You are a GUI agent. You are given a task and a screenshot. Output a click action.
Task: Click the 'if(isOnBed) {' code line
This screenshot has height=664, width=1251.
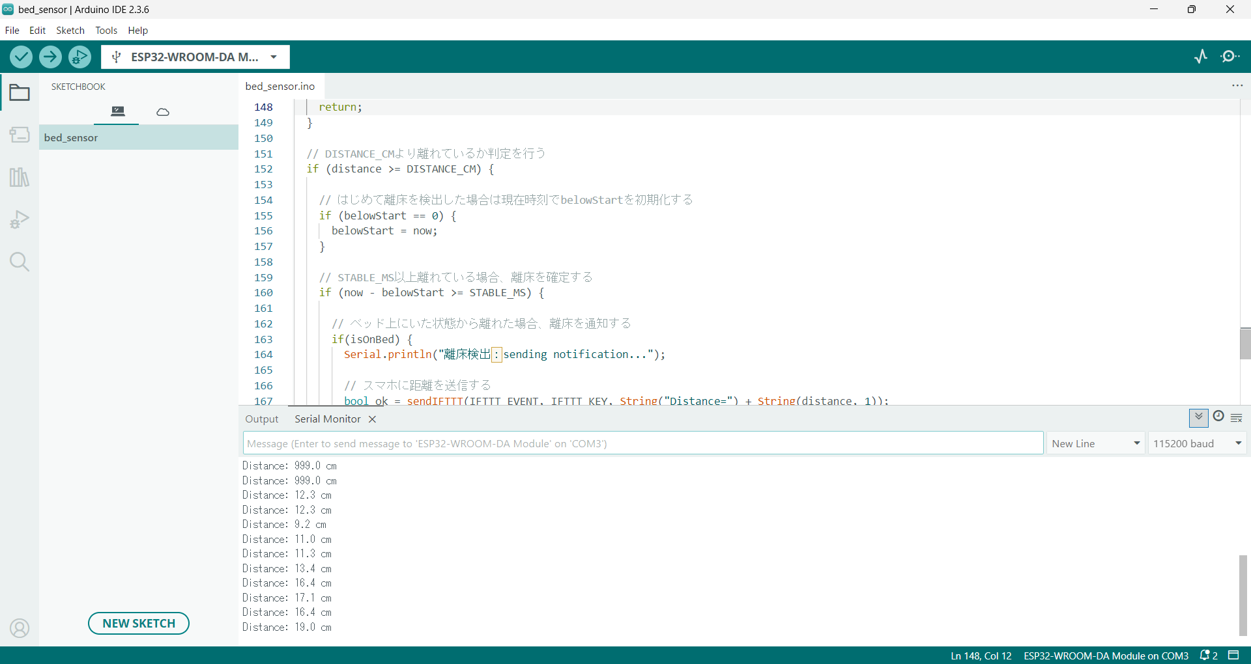[x=372, y=340]
